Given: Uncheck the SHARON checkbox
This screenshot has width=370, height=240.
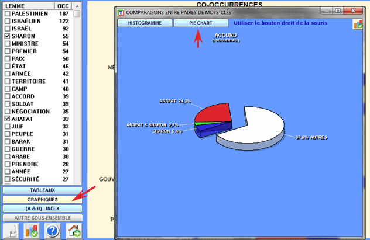Looking at the screenshot, I should click(7, 36).
